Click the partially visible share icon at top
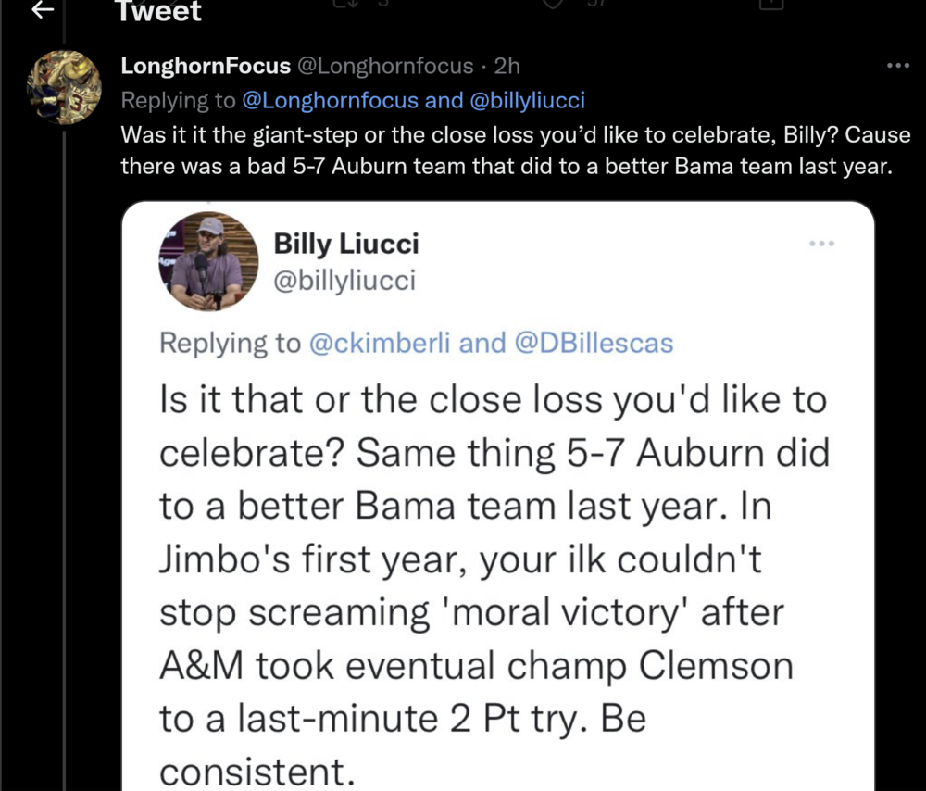The image size is (926, 791). [771, 4]
